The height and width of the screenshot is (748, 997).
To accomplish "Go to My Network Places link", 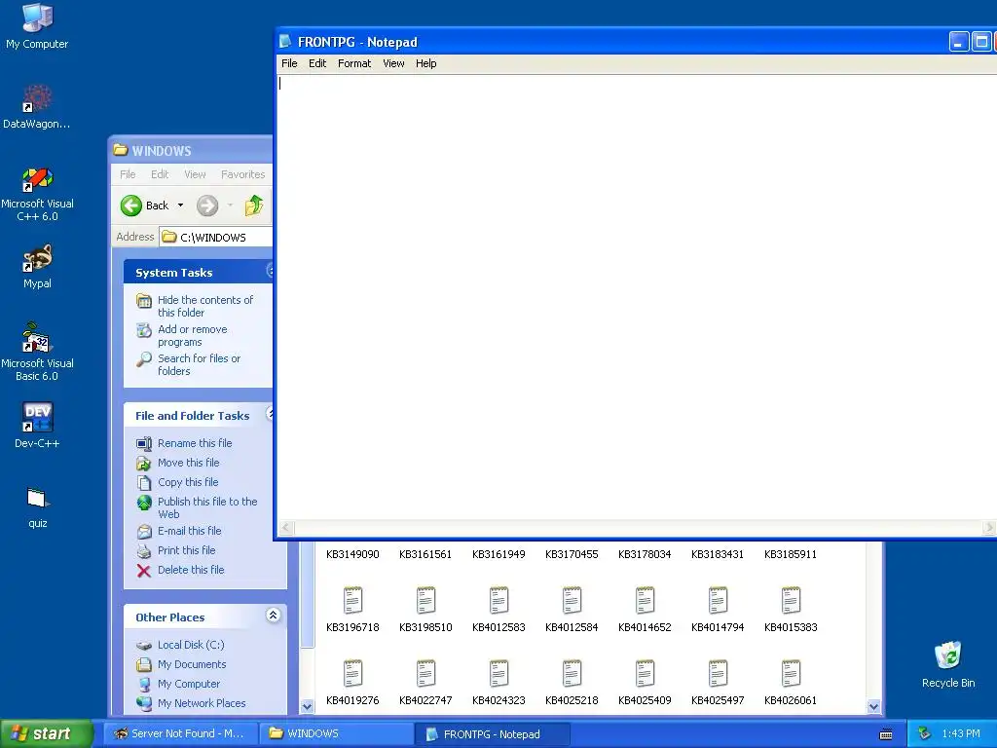I will [202, 703].
